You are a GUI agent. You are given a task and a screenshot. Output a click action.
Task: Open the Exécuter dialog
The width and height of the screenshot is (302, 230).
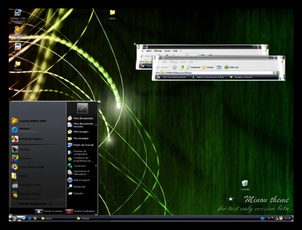pyautogui.click(x=82, y=193)
